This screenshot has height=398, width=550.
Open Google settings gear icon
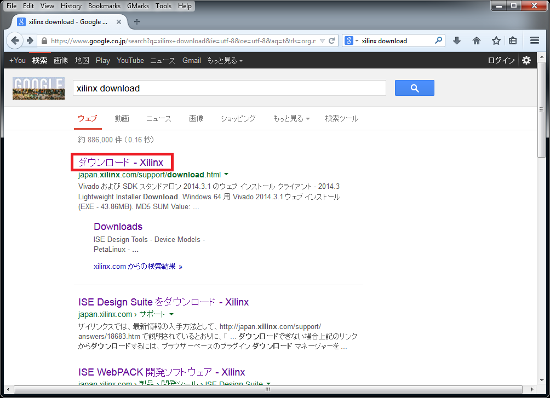[526, 60]
